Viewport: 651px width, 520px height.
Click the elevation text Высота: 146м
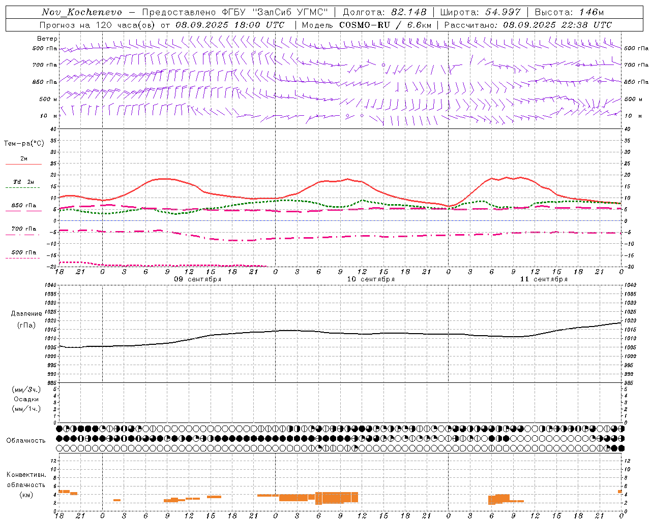569,12
